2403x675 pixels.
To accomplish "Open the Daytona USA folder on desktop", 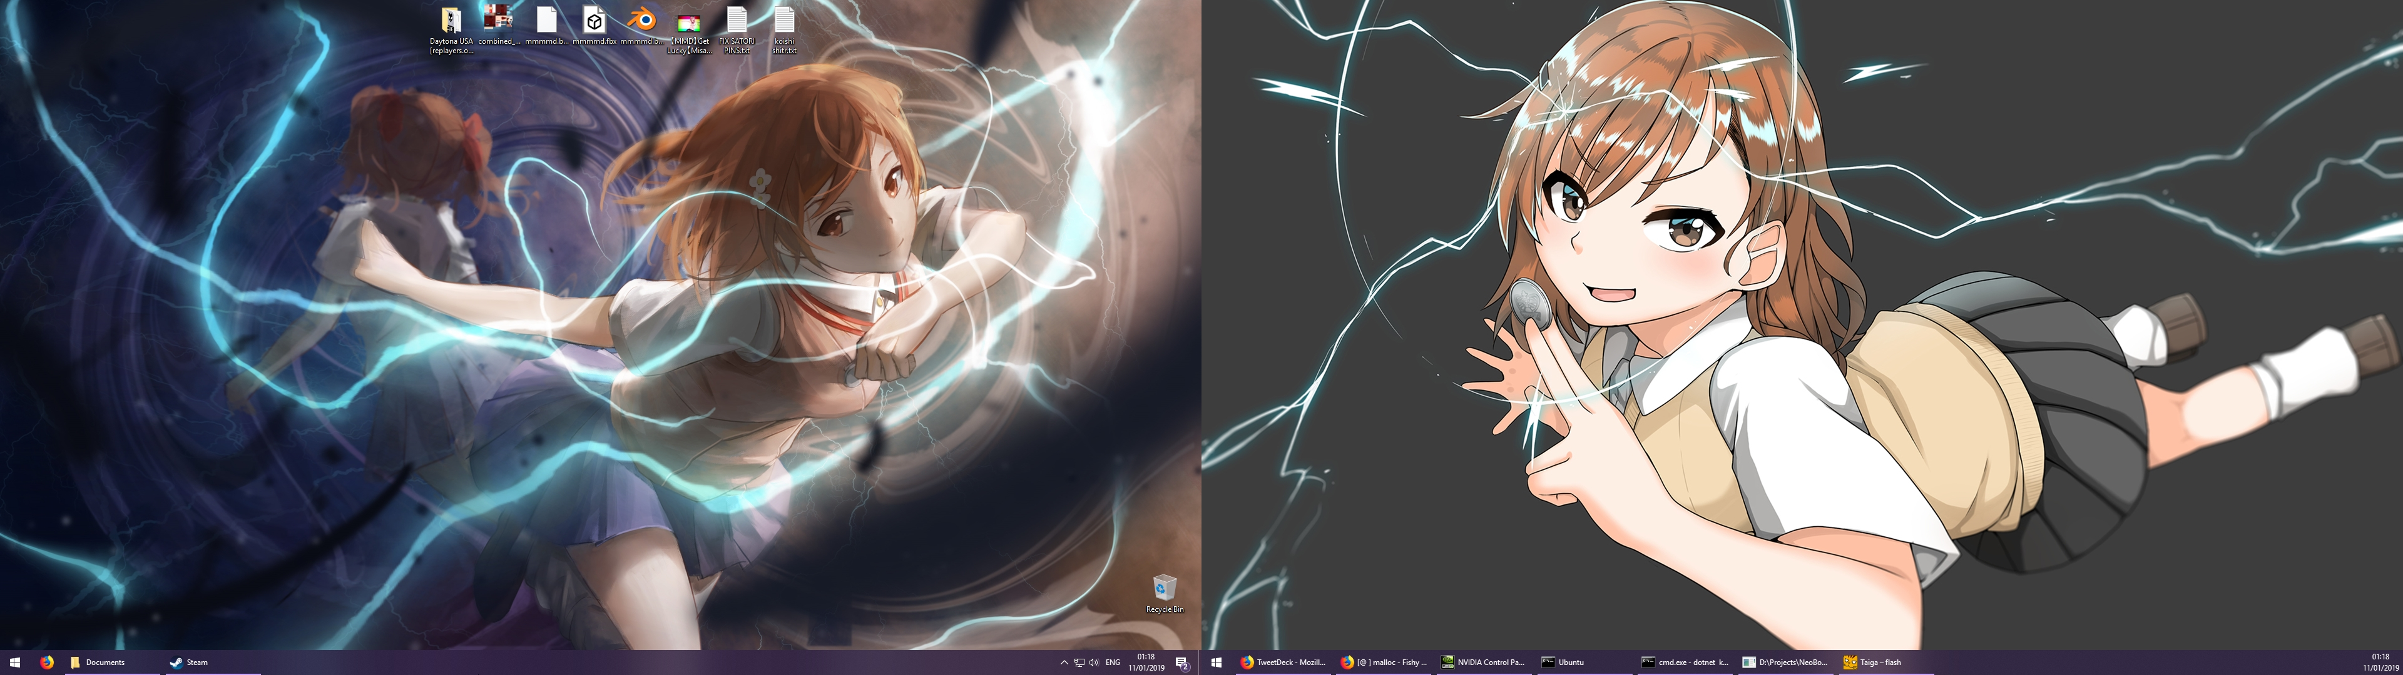I will click(x=451, y=30).
